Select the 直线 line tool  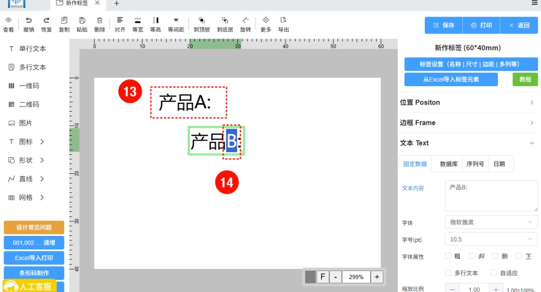(x=21, y=179)
